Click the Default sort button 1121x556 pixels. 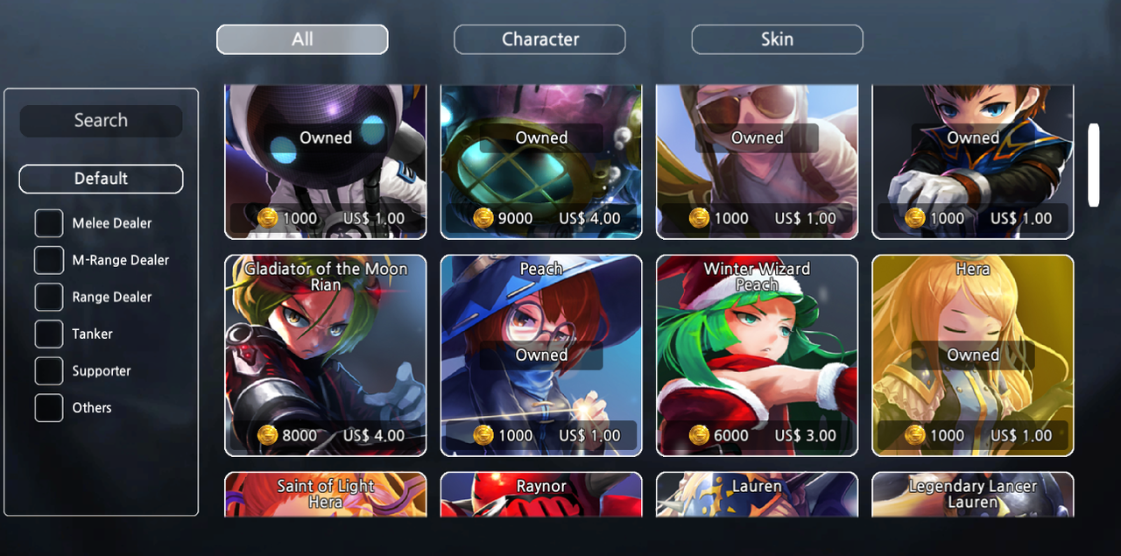(101, 179)
